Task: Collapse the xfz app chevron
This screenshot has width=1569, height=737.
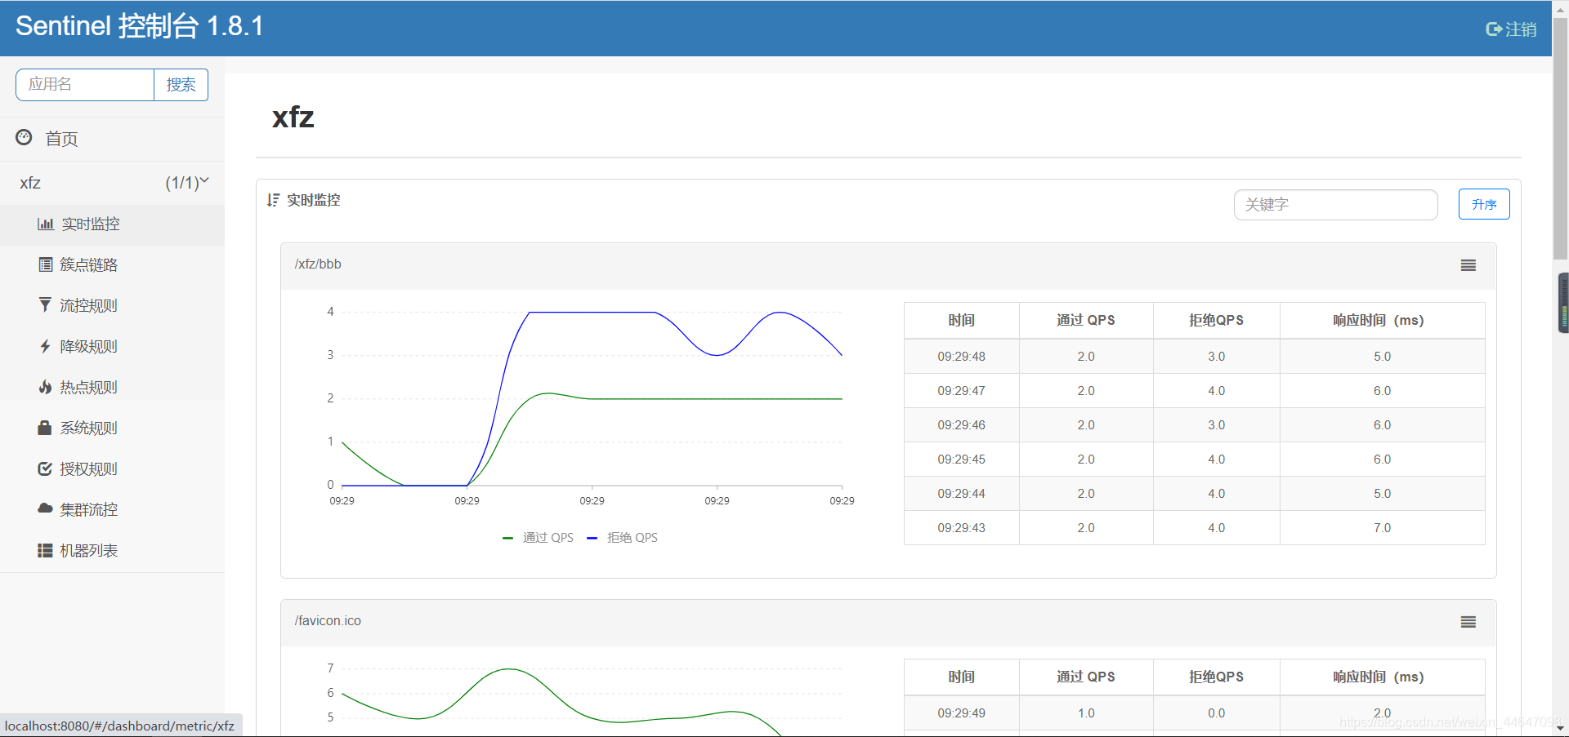Action: pos(204,181)
